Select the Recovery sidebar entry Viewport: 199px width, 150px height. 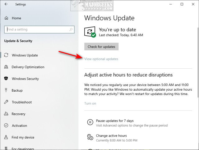[18, 114]
